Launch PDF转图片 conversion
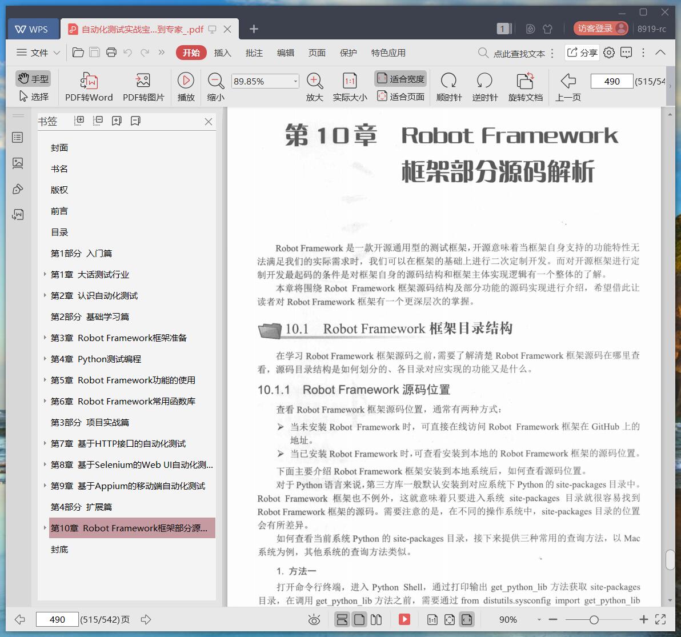Screen dimensions: 681x637 (x=143, y=87)
